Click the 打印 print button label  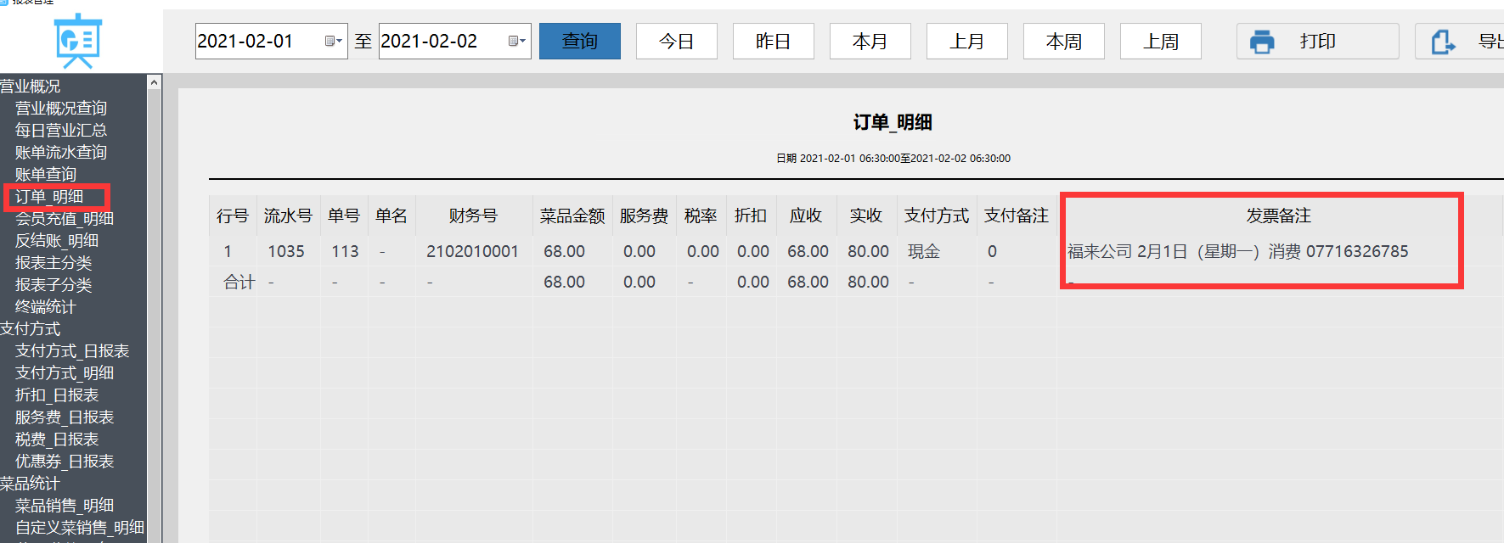click(1318, 41)
